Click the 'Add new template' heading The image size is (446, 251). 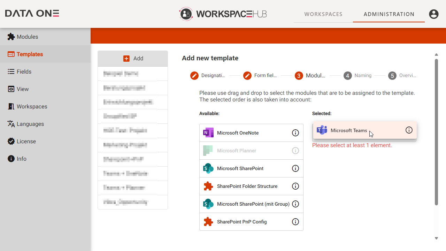[x=210, y=58]
